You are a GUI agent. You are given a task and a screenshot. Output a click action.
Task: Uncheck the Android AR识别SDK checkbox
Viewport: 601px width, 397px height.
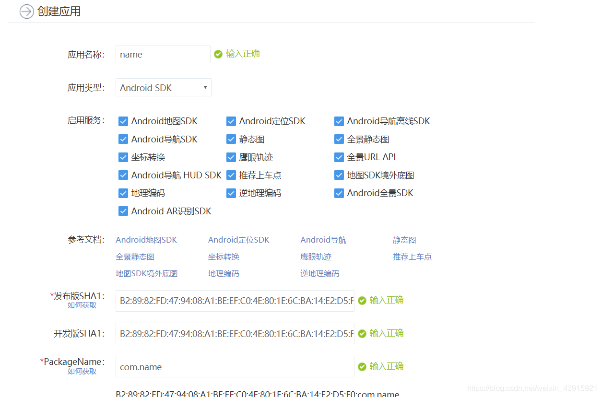[123, 211]
